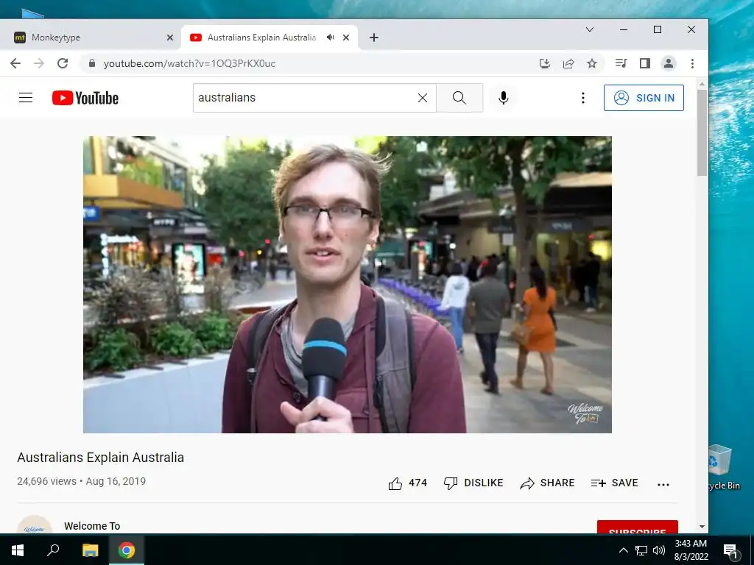Close the Monkeytype tab
Image resolution: width=754 pixels, height=565 pixels.
click(x=170, y=38)
